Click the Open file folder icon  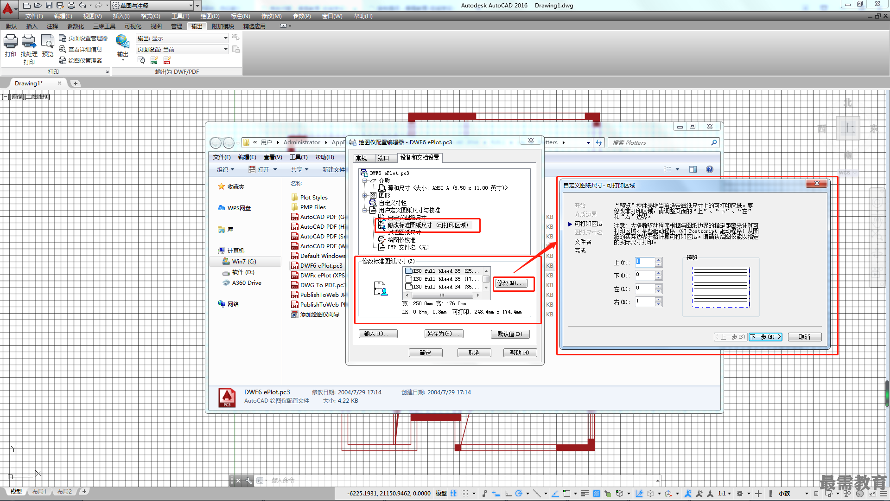click(38, 6)
